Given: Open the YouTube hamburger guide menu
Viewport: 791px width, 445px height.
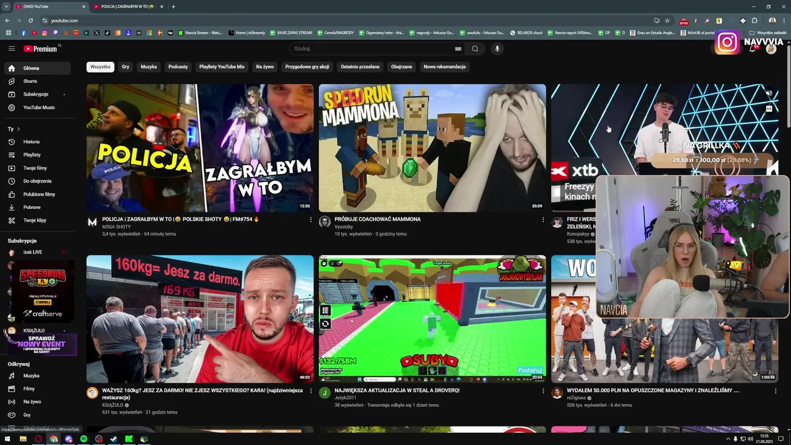Looking at the screenshot, I should point(11,48).
